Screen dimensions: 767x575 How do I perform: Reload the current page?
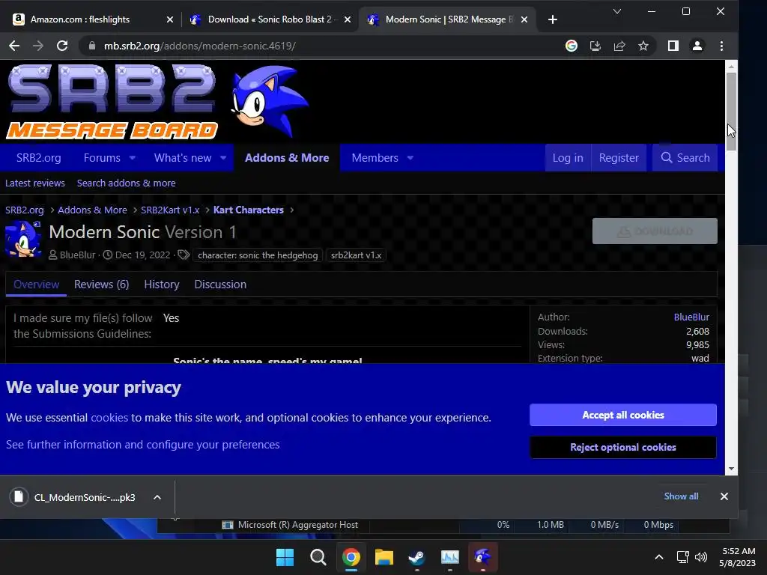pyautogui.click(x=62, y=46)
